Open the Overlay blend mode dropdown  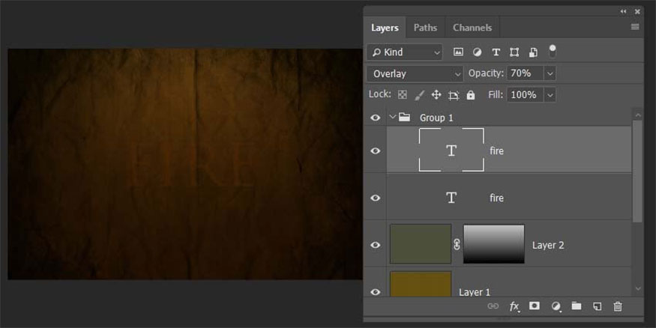tap(415, 73)
